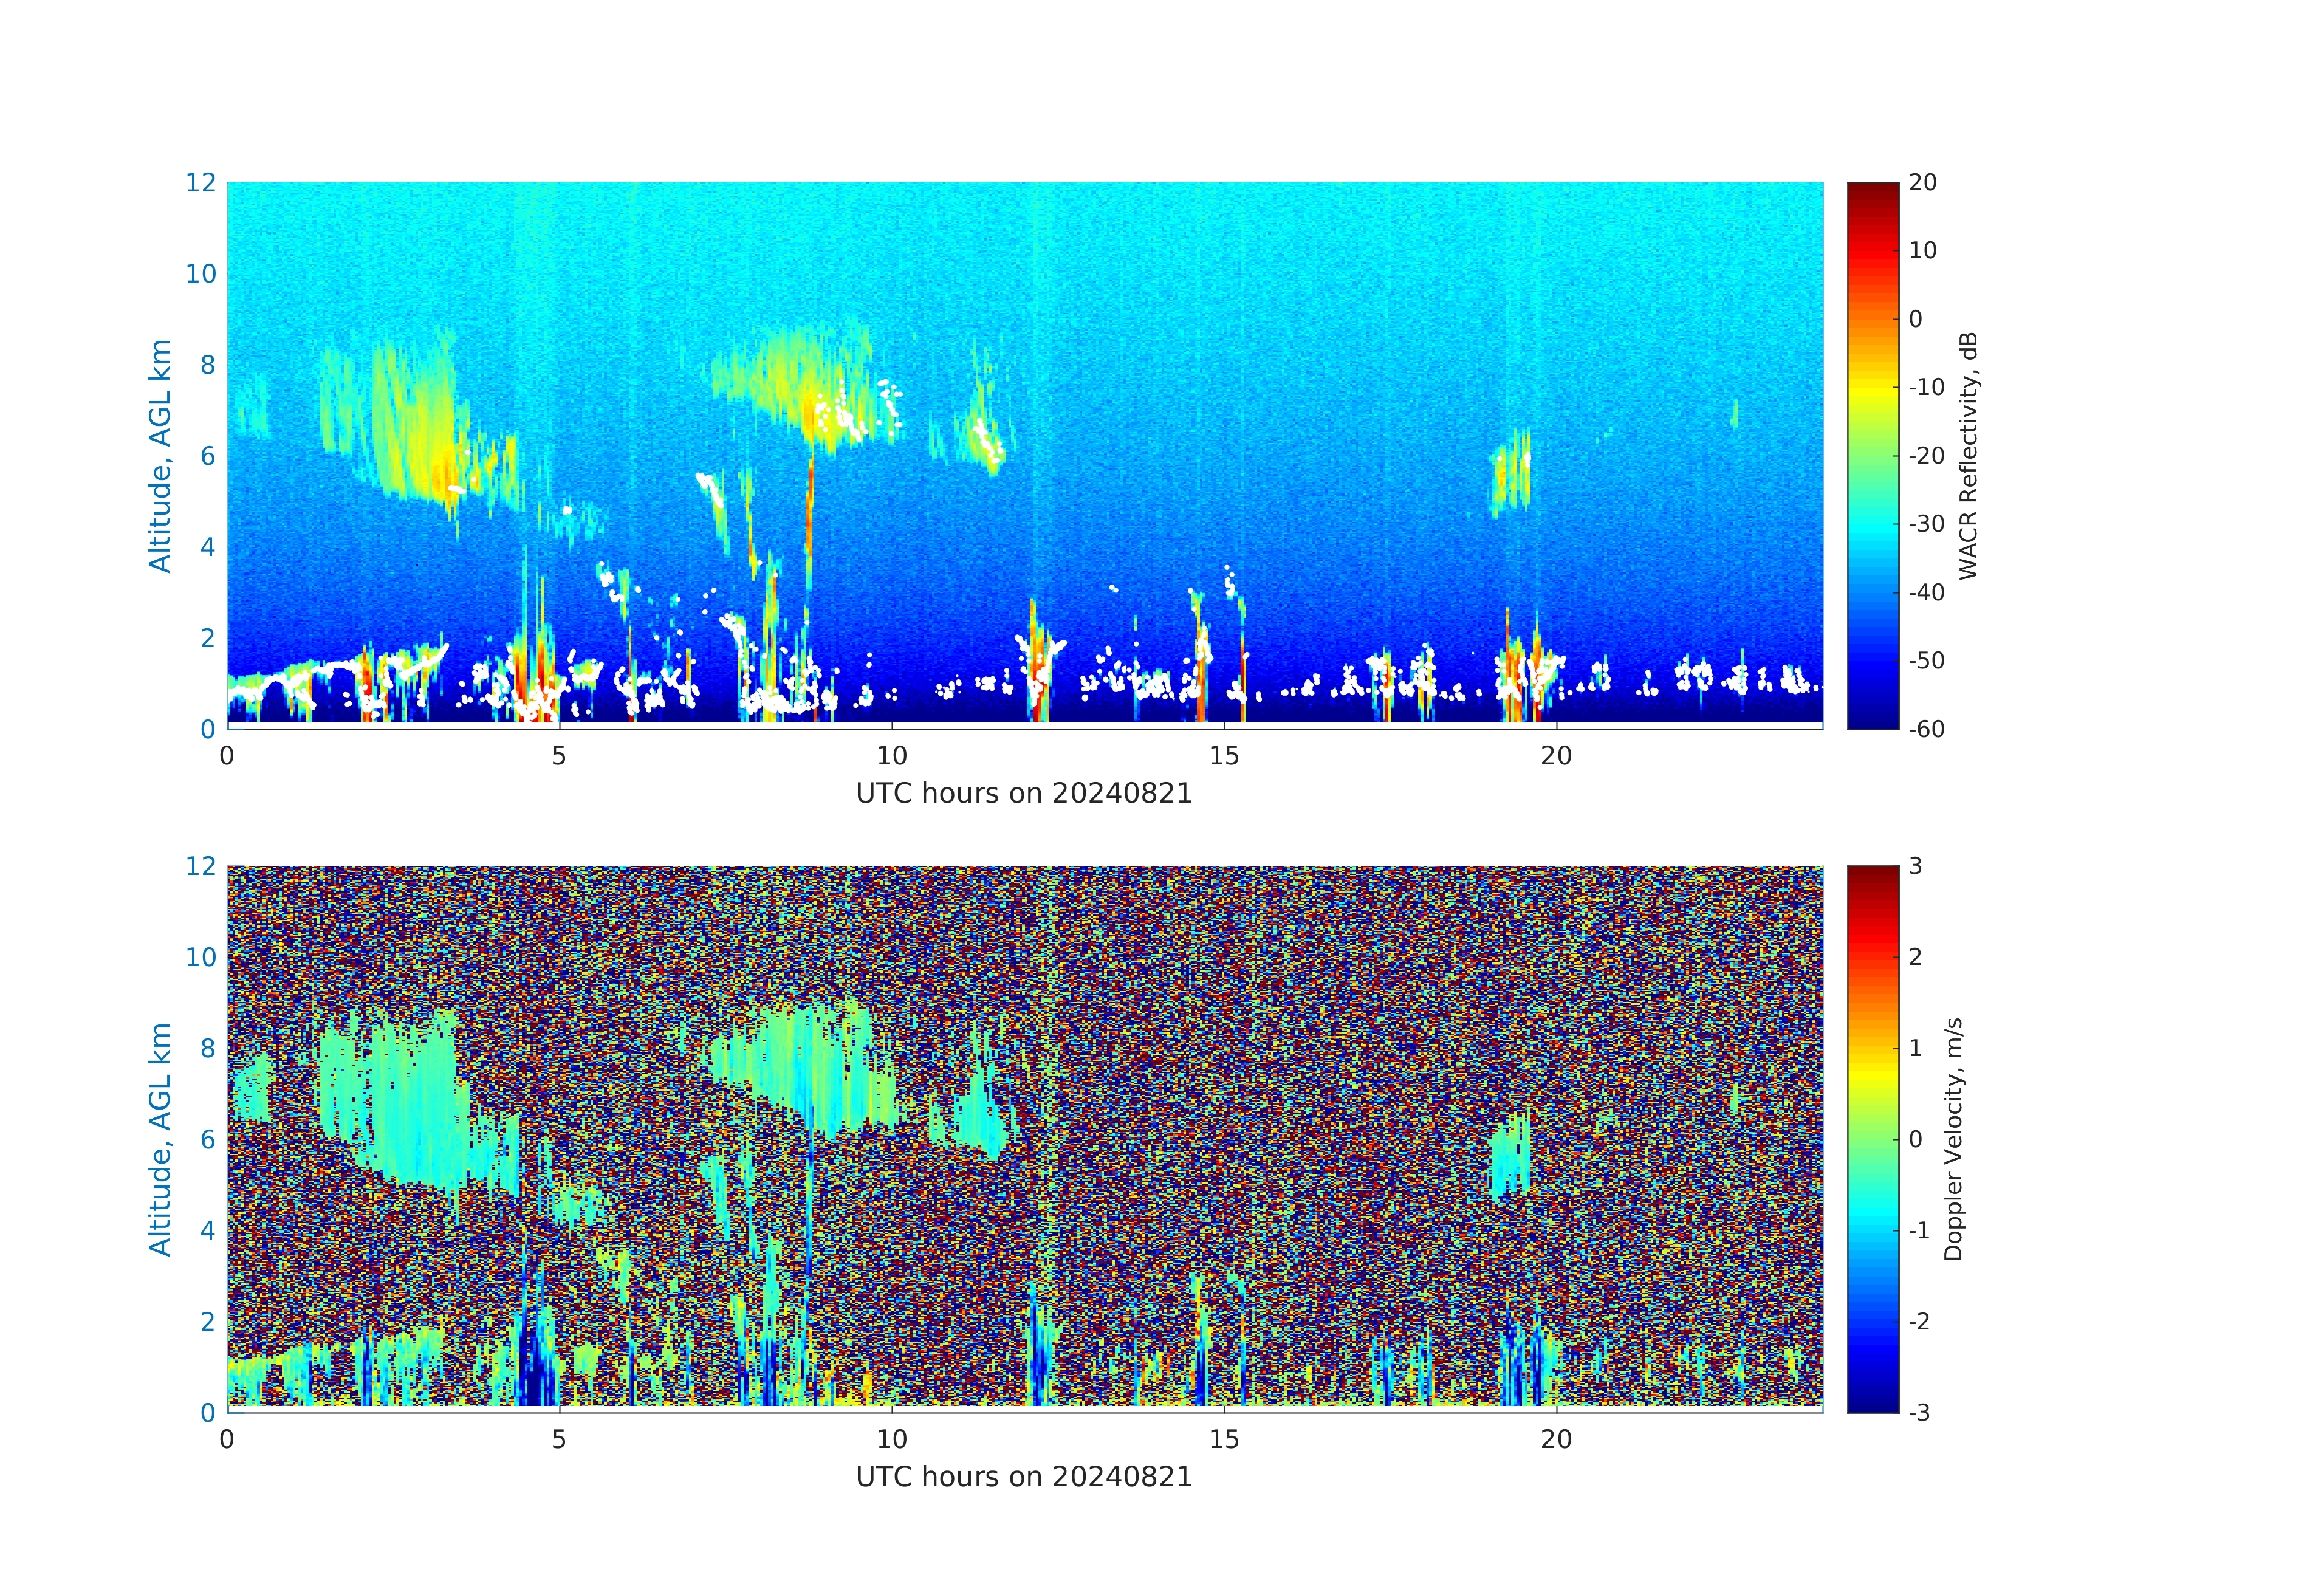Click tick label -60 on reflectivity colorbar
The image size is (2324, 1595).
pos(1926,729)
